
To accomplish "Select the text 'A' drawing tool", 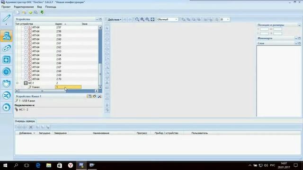I will tap(107, 83).
